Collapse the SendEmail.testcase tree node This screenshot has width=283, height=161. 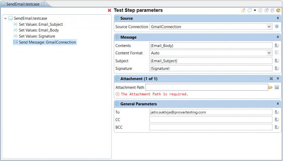point(6,18)
